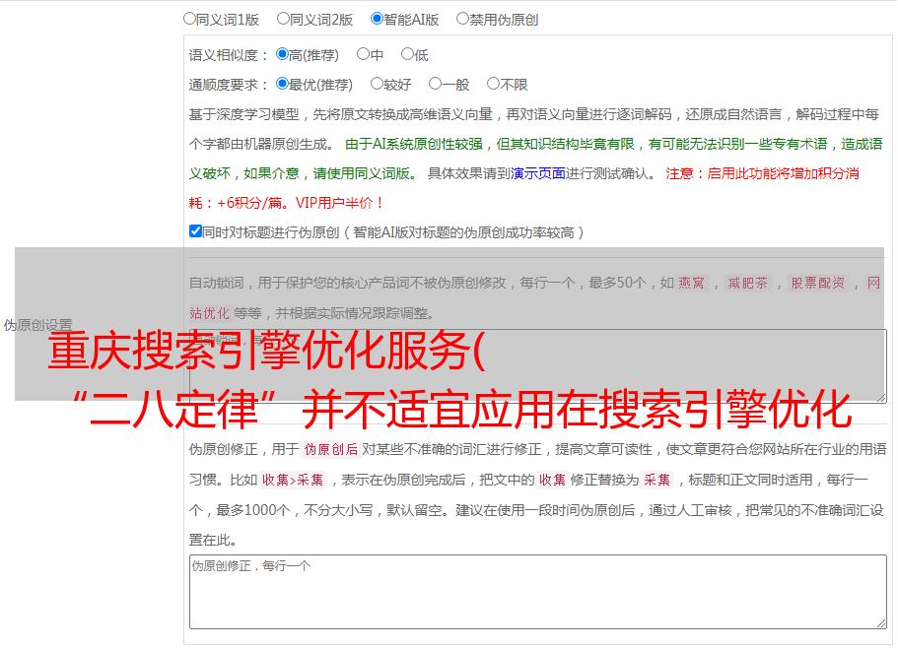
Task: Choose the 智能AI版 radio option
Action: pos(377,19)
